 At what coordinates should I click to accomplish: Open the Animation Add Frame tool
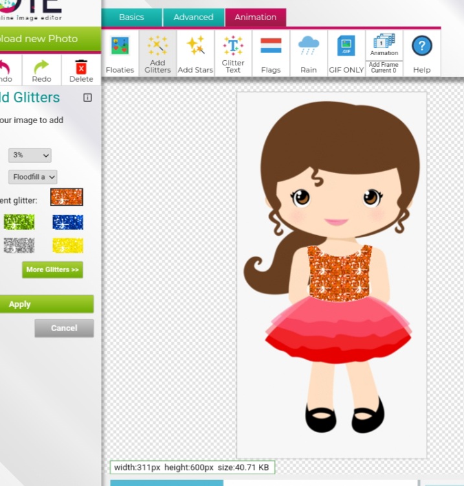click(x=384, y=53)
